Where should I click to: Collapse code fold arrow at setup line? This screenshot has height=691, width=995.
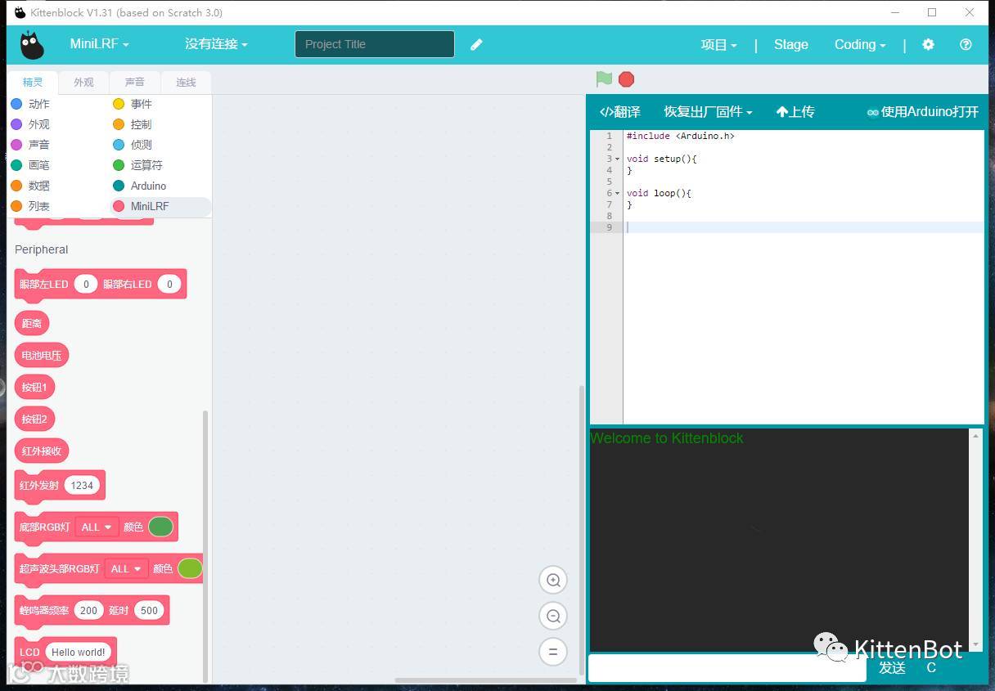pos(617,159)
